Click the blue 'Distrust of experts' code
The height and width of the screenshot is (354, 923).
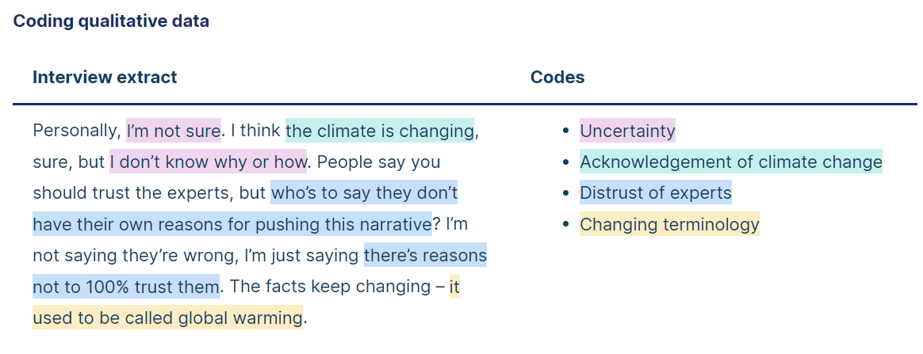pos(656,192)
